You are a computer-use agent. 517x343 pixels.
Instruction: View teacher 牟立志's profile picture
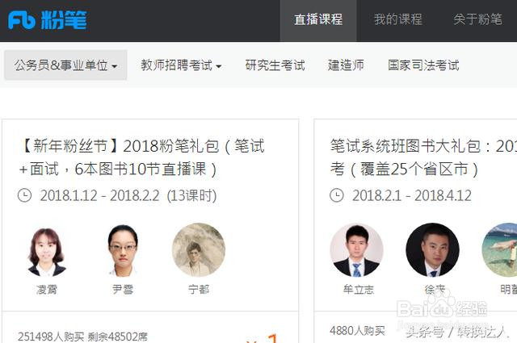356,250
